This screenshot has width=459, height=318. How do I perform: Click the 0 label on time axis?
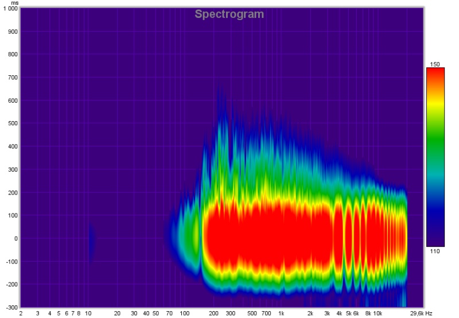coord(16,239)
